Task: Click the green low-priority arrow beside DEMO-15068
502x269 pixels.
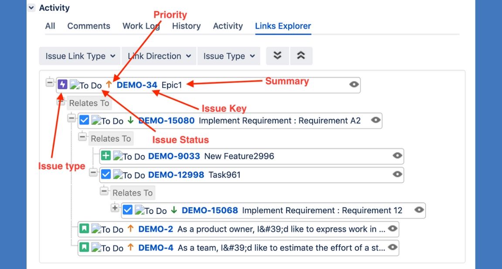Action: tap(174, 210)
